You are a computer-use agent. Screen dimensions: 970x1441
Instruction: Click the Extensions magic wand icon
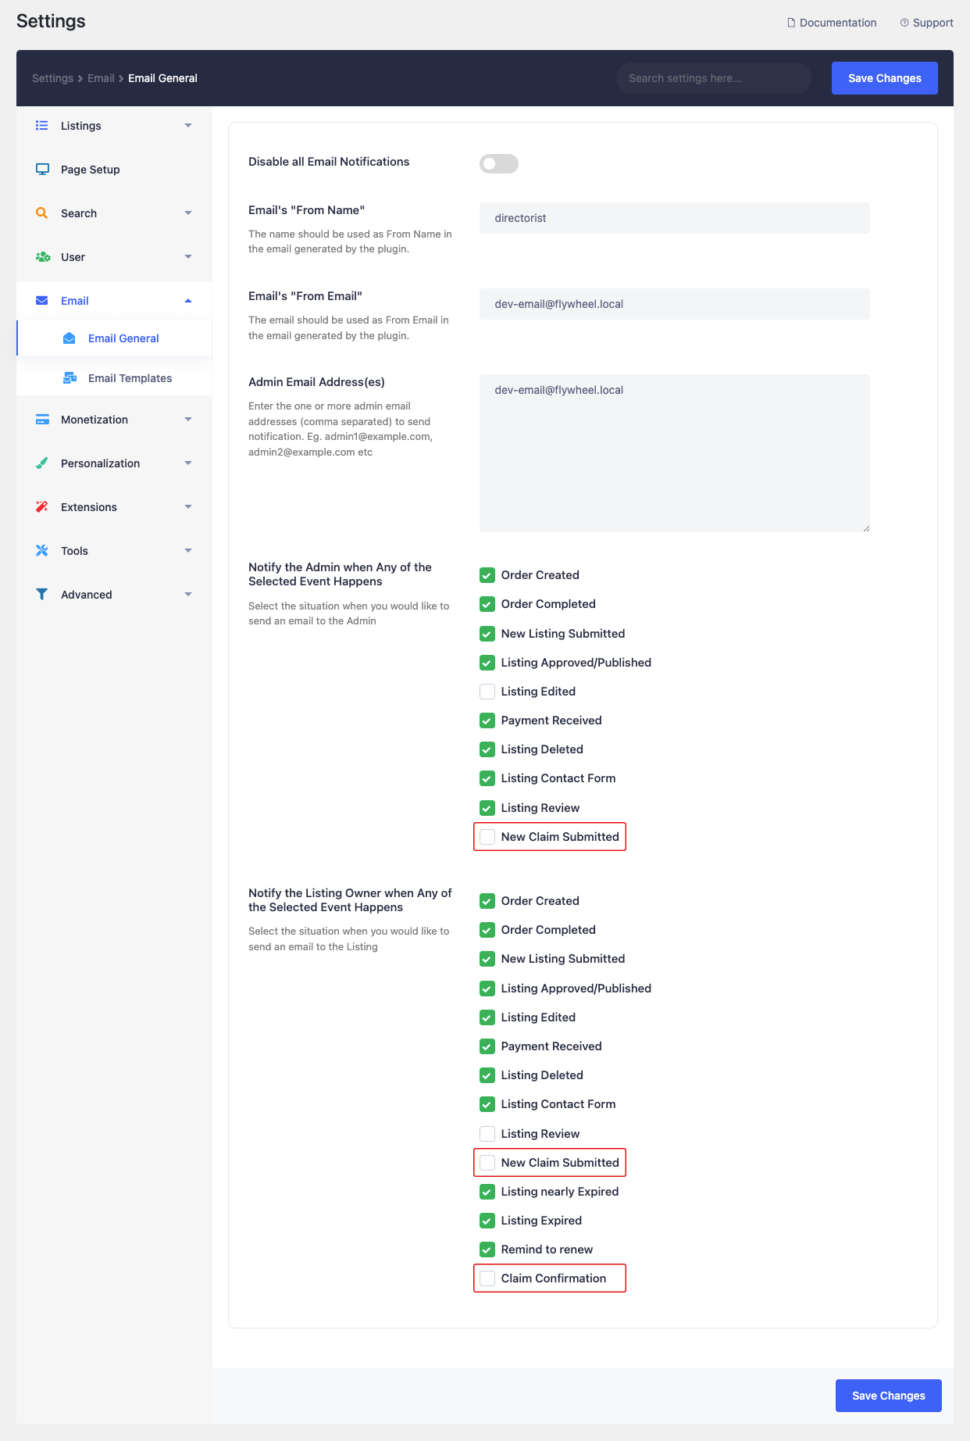42,507
